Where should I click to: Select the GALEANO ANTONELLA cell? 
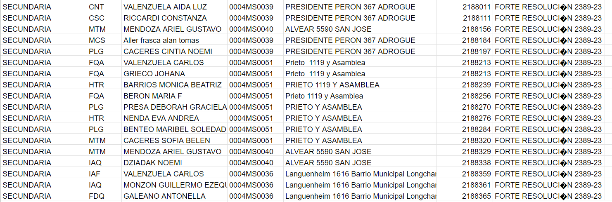(164, 196)
